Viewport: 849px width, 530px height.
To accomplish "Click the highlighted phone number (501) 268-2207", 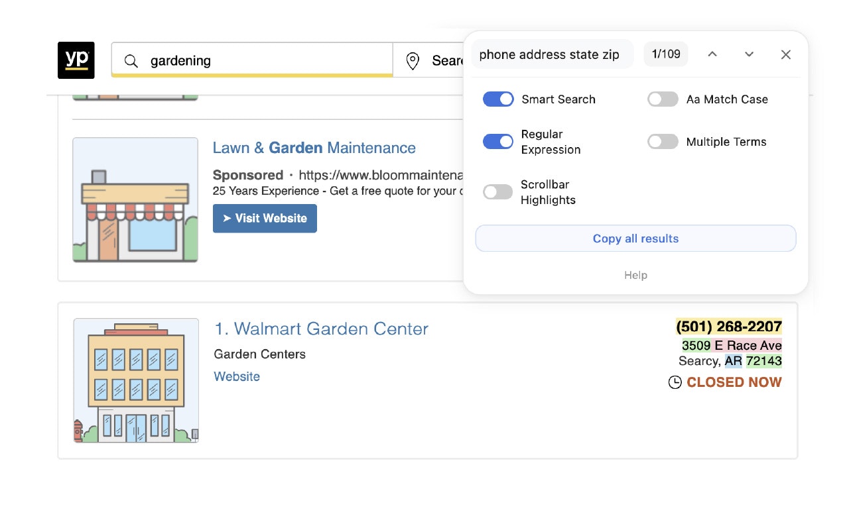I will click(729, 327).
